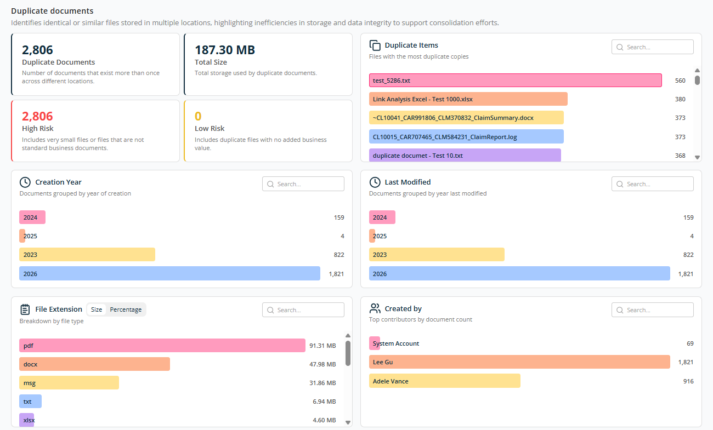Select the ~CL10041 ClaimSummary.docx bar
This screenshot has width=713, height=430.
coord(466,118)
